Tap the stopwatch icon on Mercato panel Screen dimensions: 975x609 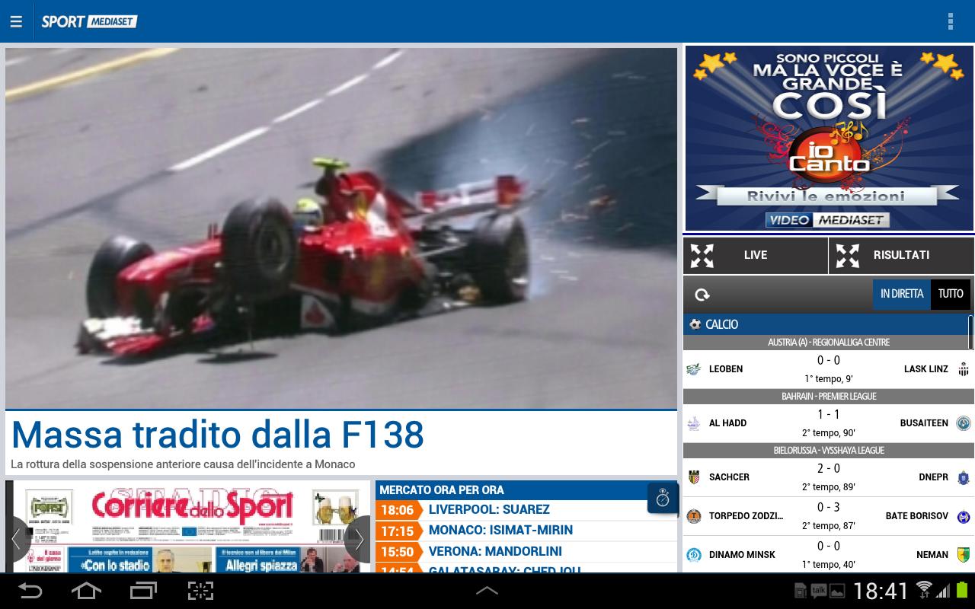[663, 498]
